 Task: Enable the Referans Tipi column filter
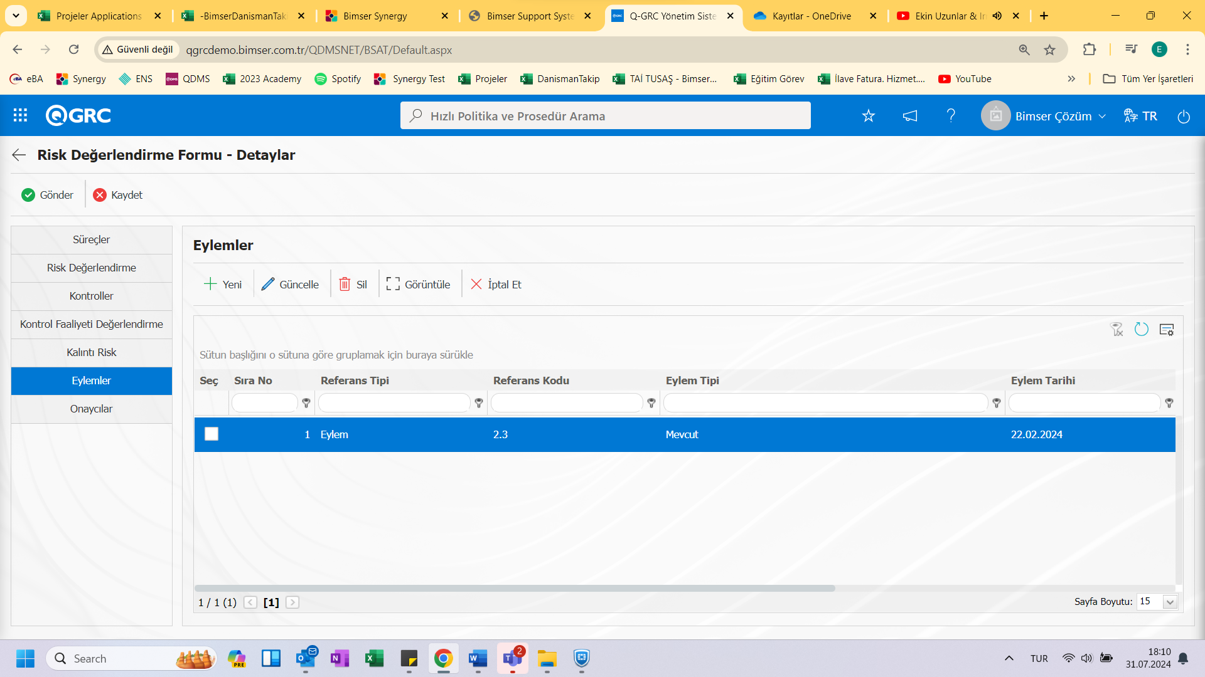(x=479, y=402)
